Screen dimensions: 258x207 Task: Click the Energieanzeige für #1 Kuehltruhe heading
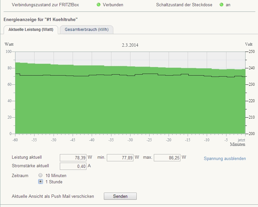(40, 20)
